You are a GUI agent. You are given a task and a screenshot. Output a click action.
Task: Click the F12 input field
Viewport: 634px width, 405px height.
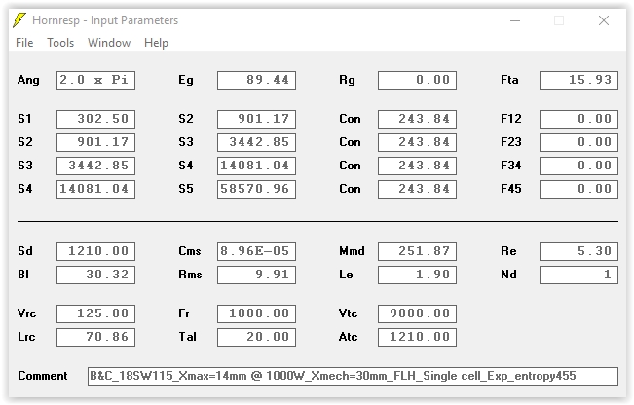click(578, 119)
